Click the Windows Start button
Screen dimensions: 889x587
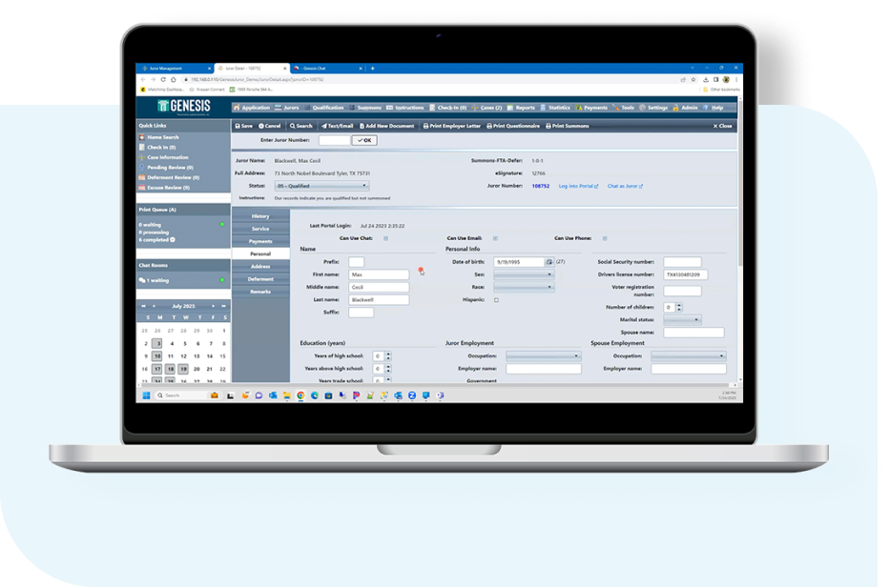point(147,395)
